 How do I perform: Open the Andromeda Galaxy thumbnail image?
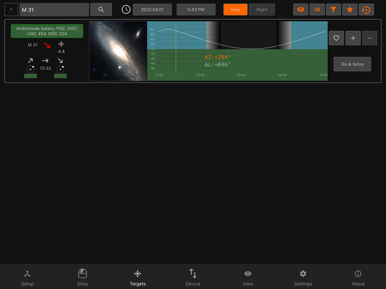pyautogui.click(x=118, y=51)
